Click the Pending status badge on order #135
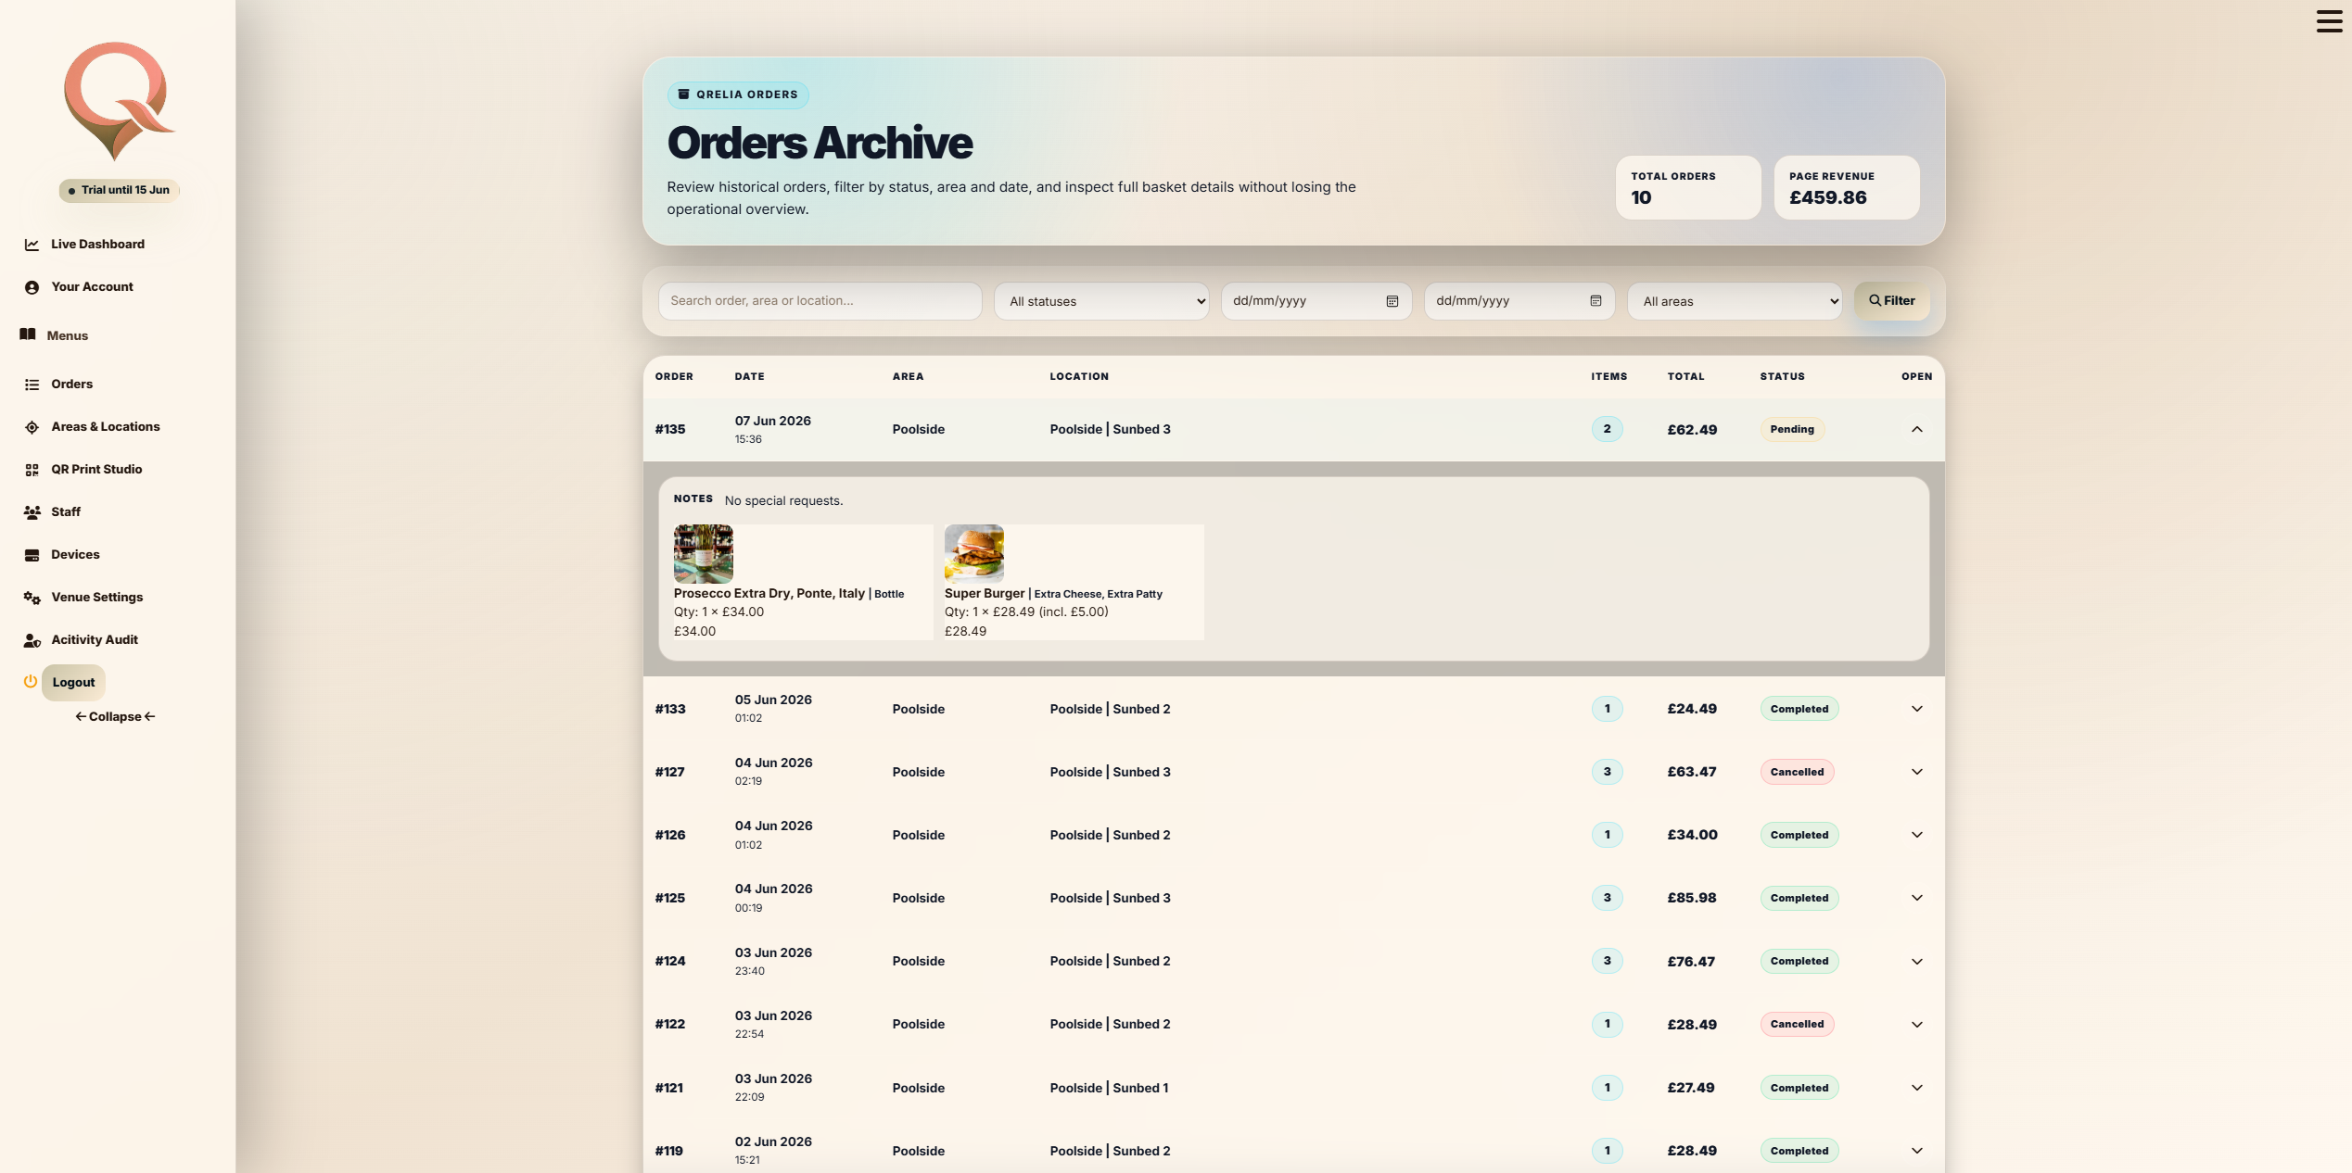Screen dimensions: 2352x1173 (1791, 430)
